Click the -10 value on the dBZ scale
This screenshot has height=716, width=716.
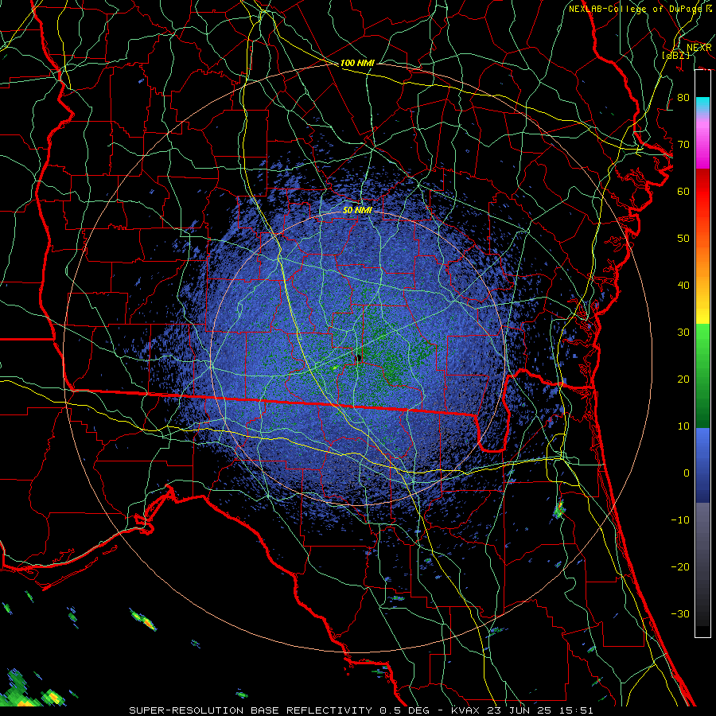tap(680, 520)
